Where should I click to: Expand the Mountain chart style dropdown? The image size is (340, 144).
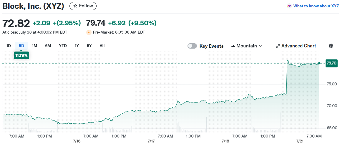[x=260, y=46]
